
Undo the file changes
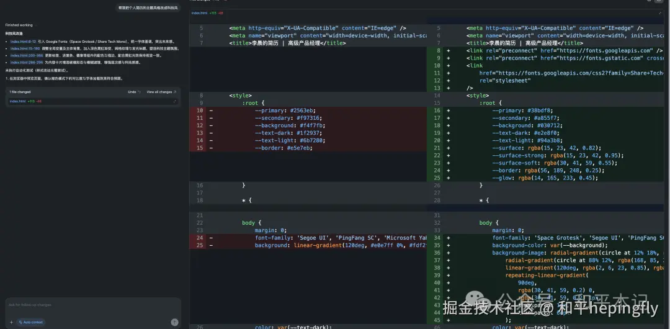[134, 92]
